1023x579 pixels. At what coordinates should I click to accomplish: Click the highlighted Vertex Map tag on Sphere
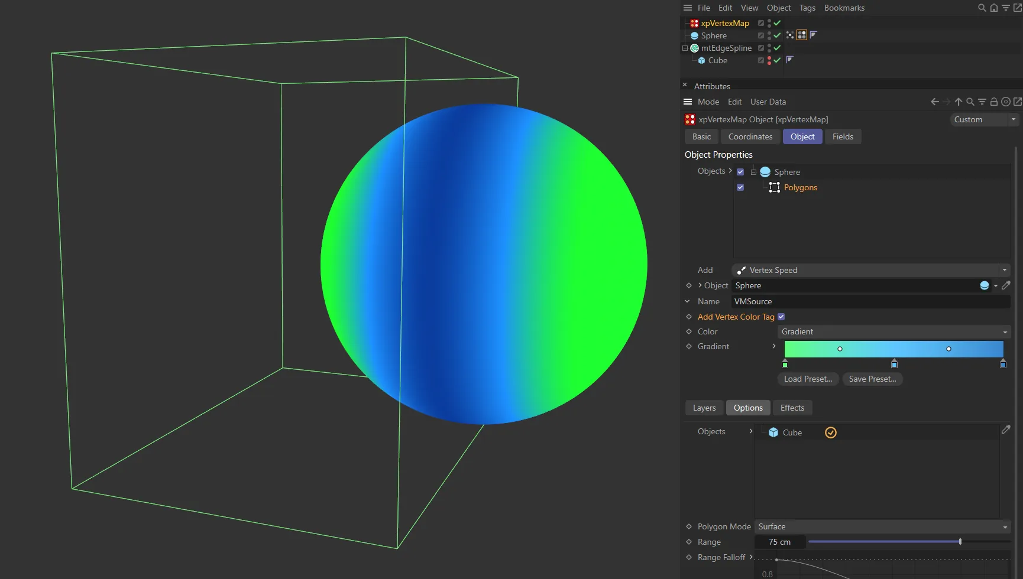pos(802,35)
